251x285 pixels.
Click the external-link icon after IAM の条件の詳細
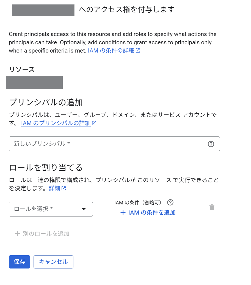pos(138,50)
